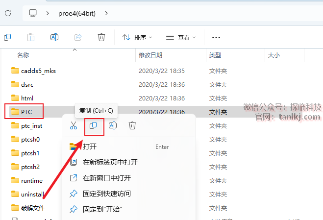Open the 排序 sort dropdown
This screenshot has width=323, height=220.
(x=137, y=37)
